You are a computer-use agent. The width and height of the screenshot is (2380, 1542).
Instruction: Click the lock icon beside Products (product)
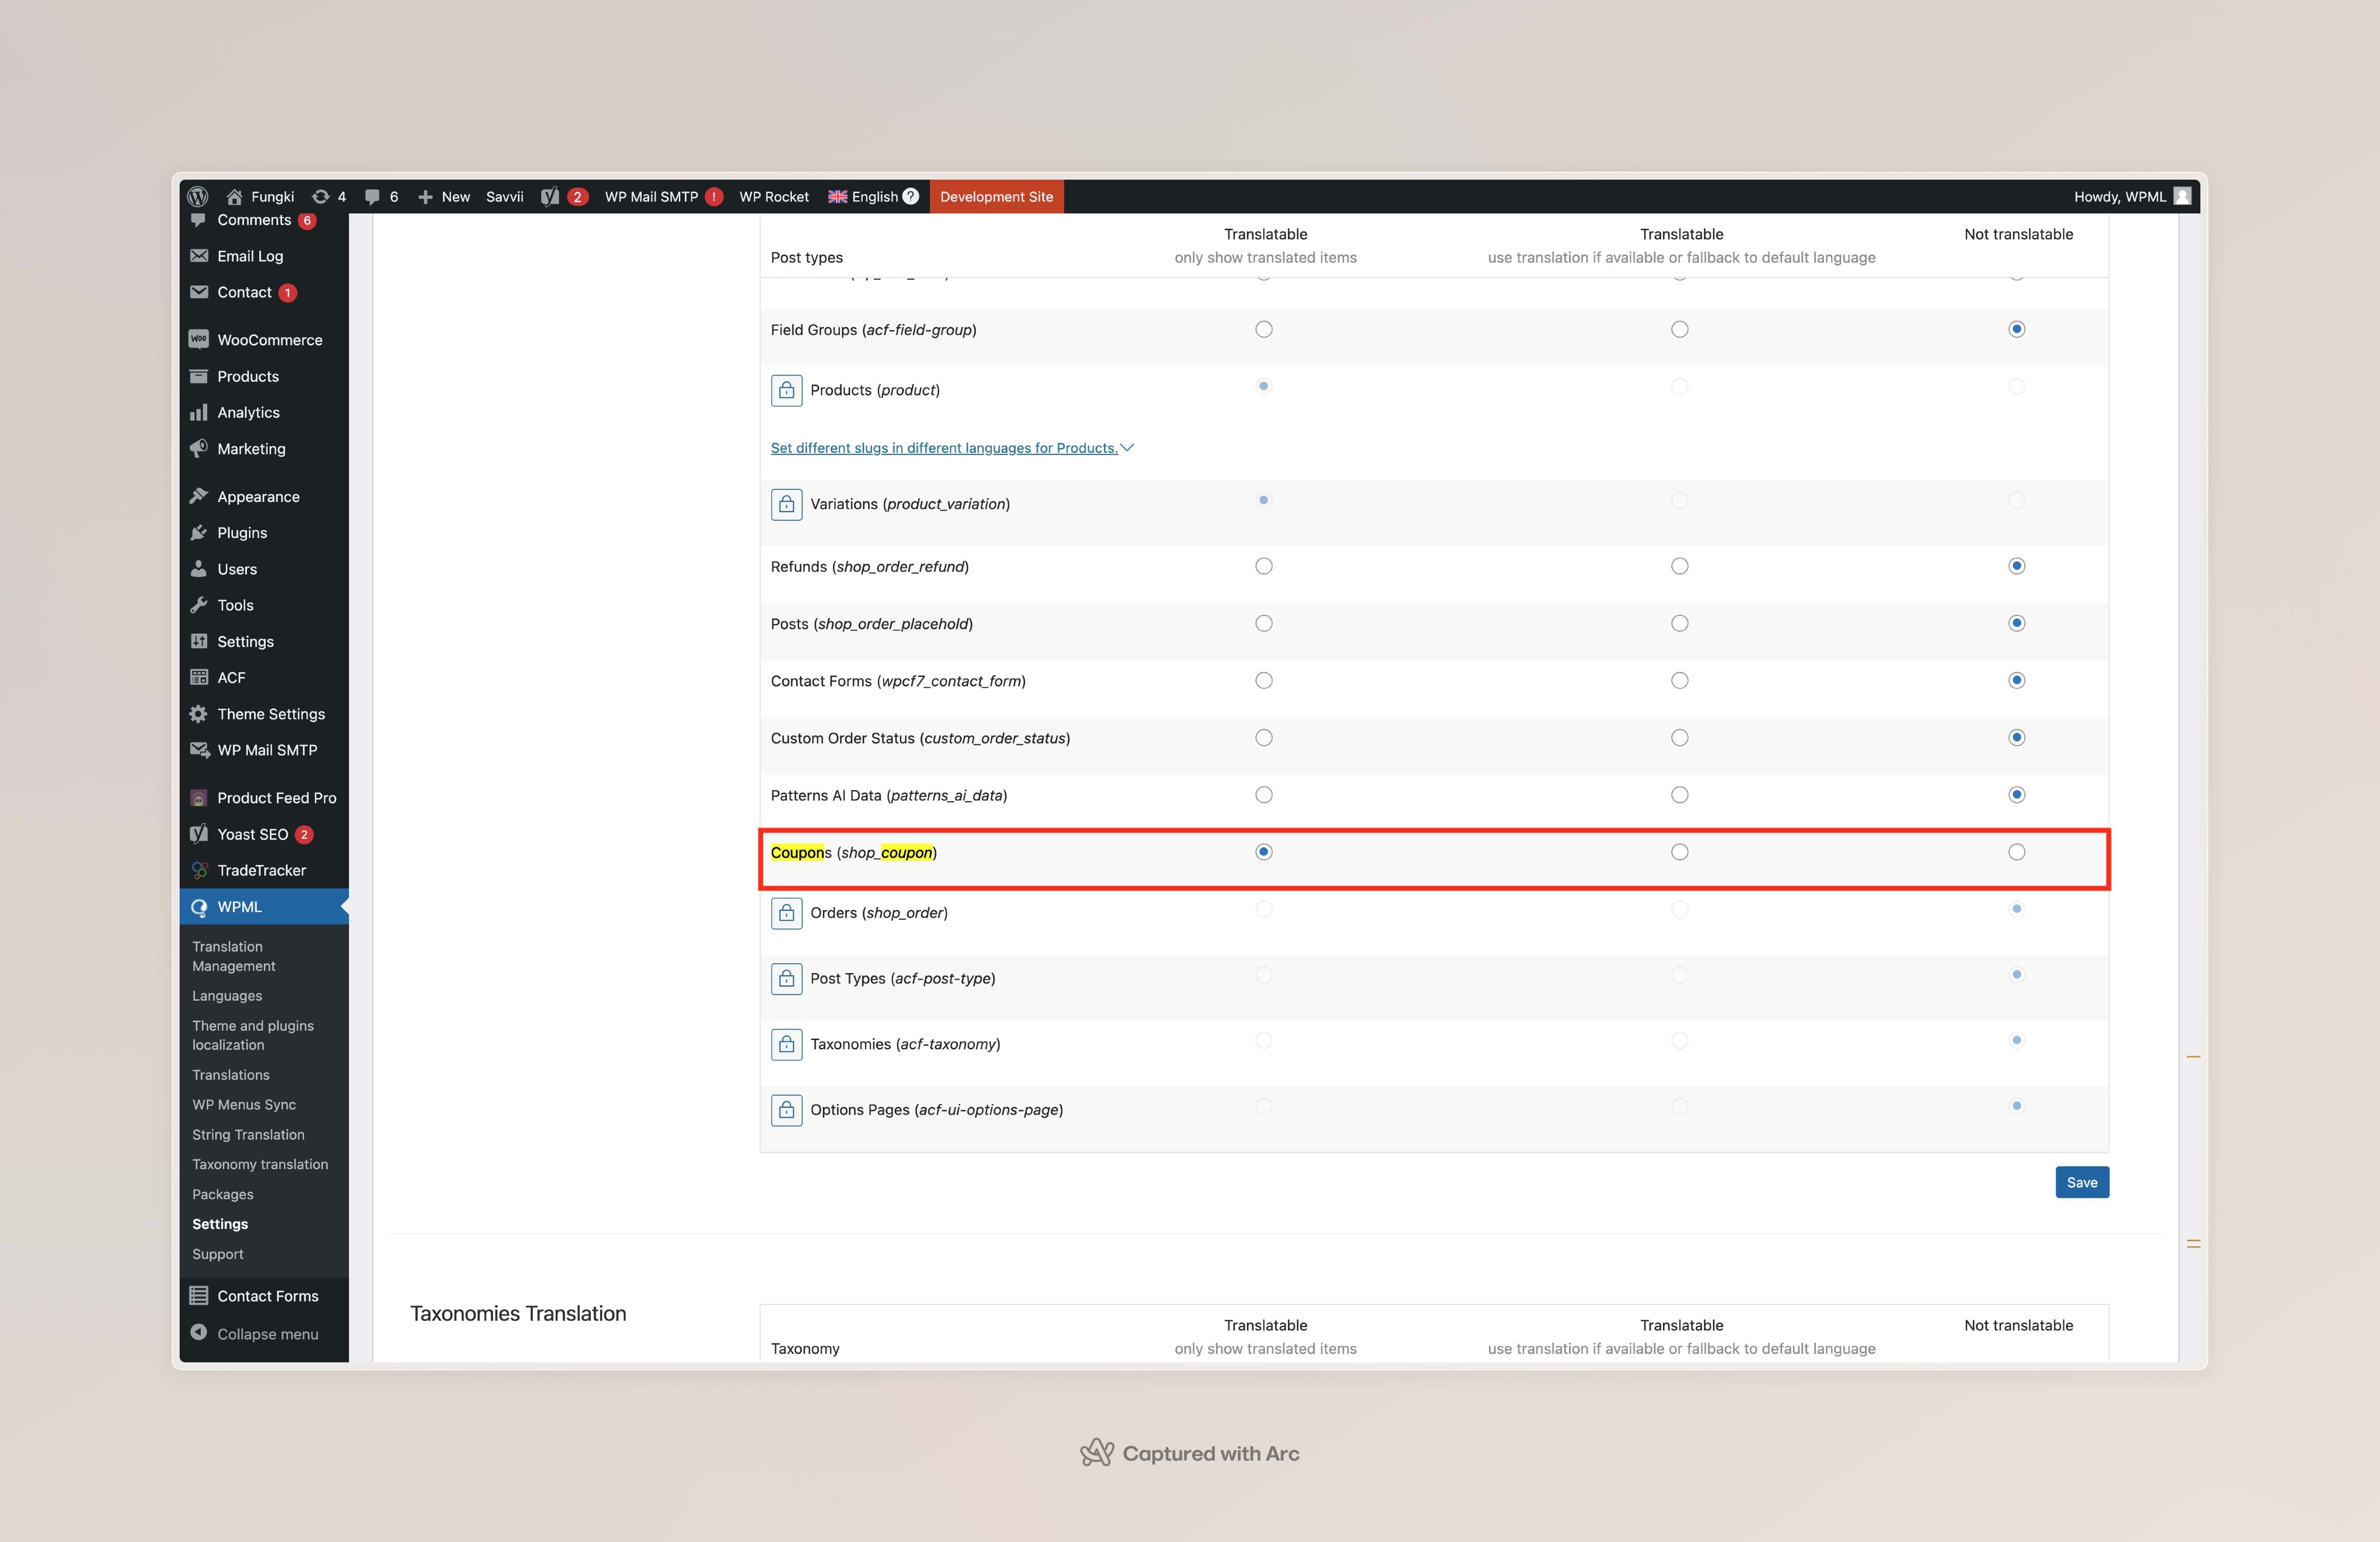click(x=787, y=390)
